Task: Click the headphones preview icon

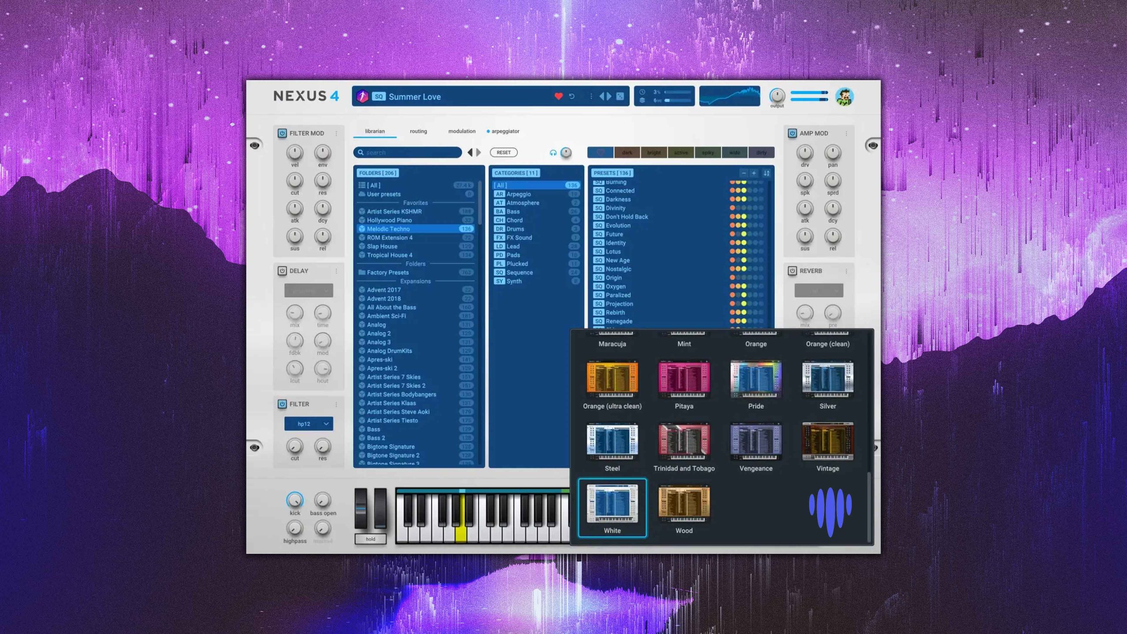Action: point(553,153)
